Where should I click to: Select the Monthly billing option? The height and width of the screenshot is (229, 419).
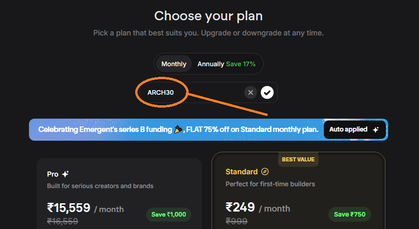174,64
